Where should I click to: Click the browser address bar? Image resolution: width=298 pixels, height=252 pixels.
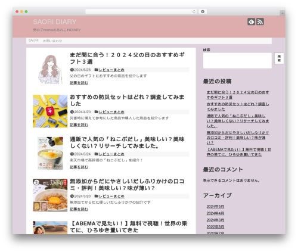pyautogui.click(x=141, y=11)
